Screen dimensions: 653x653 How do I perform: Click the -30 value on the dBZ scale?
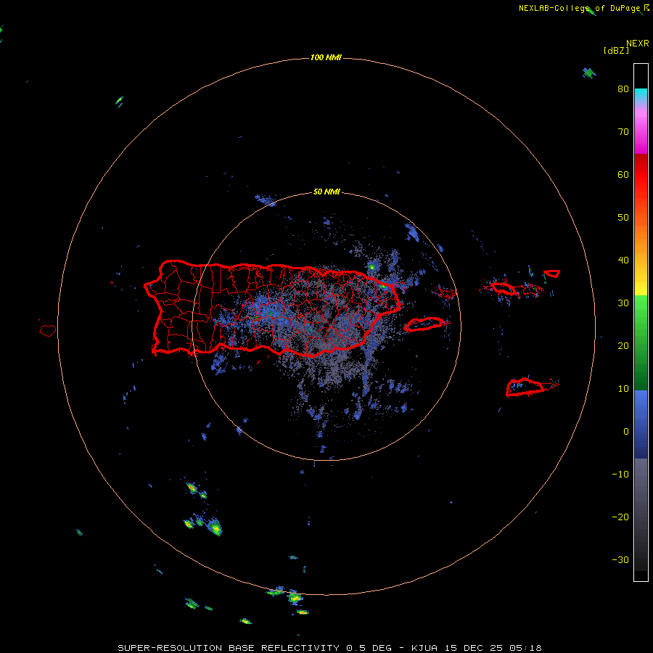point(620,559)
